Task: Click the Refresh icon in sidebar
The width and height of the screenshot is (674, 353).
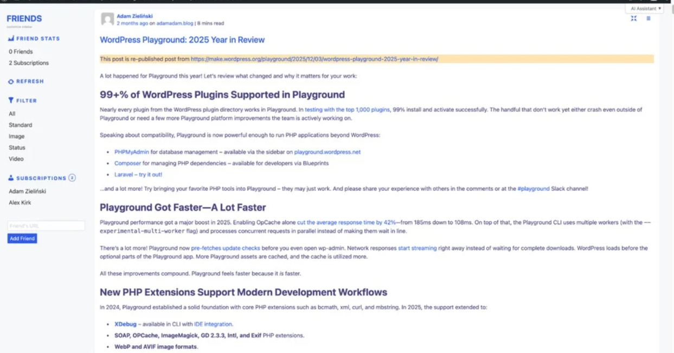Action: (11, 81)
